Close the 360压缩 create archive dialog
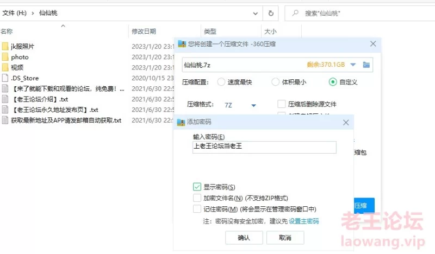The width and height of the screenshot is (435, 254). tap(373, 44)
